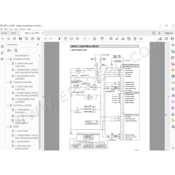The width and height of the screenshot is (175, 175).
Task: Click the upload to cloud icon
Action: point(14,39)
